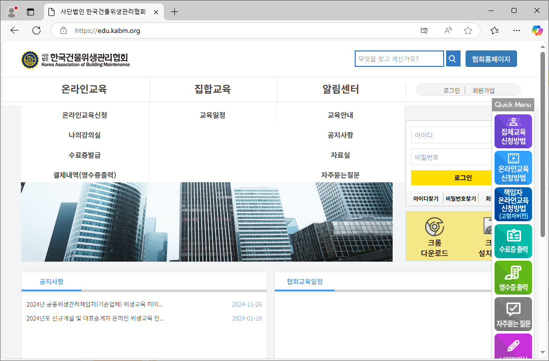Open 자주묻는 질문 quick menu icon
The width and height of the screenshot is (549, 361).
pos(514,314)
